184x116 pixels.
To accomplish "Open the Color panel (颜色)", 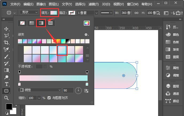I will pyautogui.click(x=172, y=35).
